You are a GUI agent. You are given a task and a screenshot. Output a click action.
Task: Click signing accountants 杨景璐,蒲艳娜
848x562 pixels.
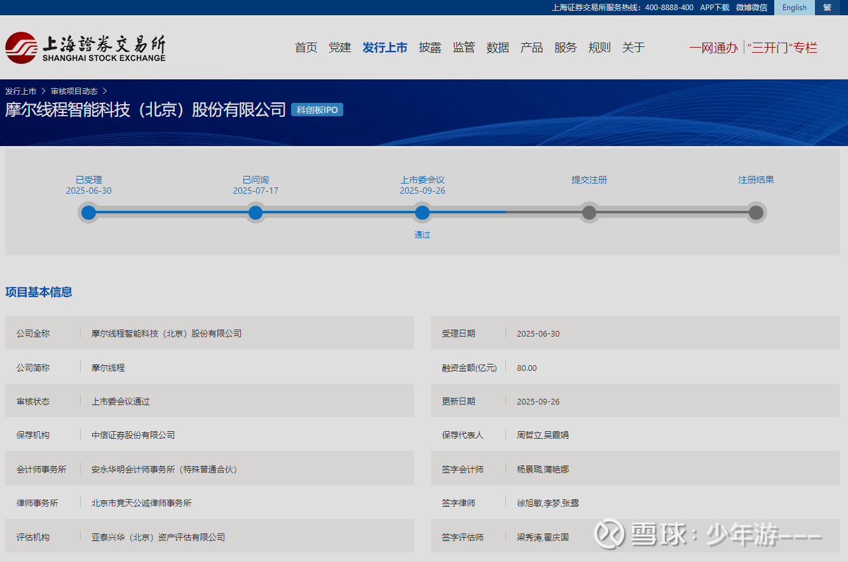(x=543, y=469)
